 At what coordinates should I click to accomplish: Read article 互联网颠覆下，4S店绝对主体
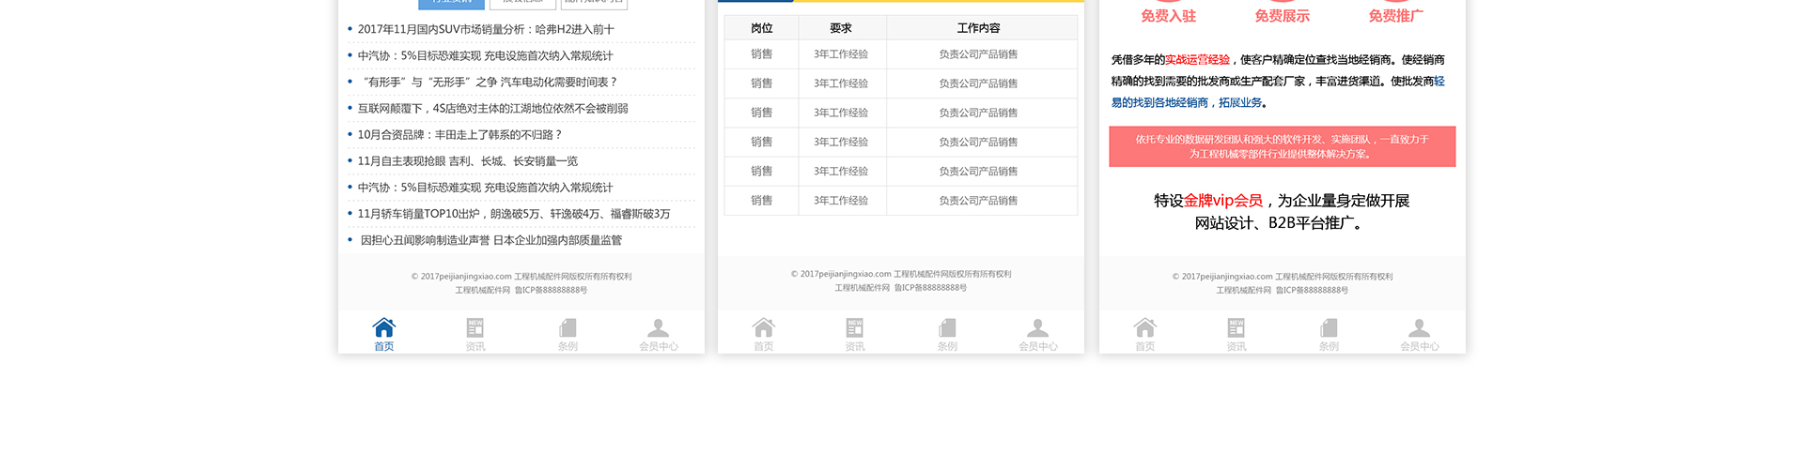point(492,108)
